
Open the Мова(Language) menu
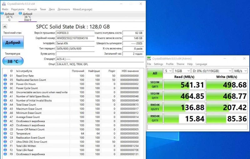click(x=82, y=9)
